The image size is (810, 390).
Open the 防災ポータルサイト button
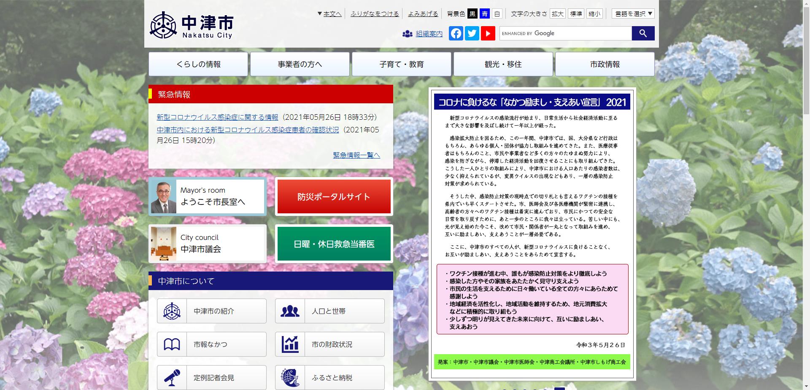tap(333, 196)
